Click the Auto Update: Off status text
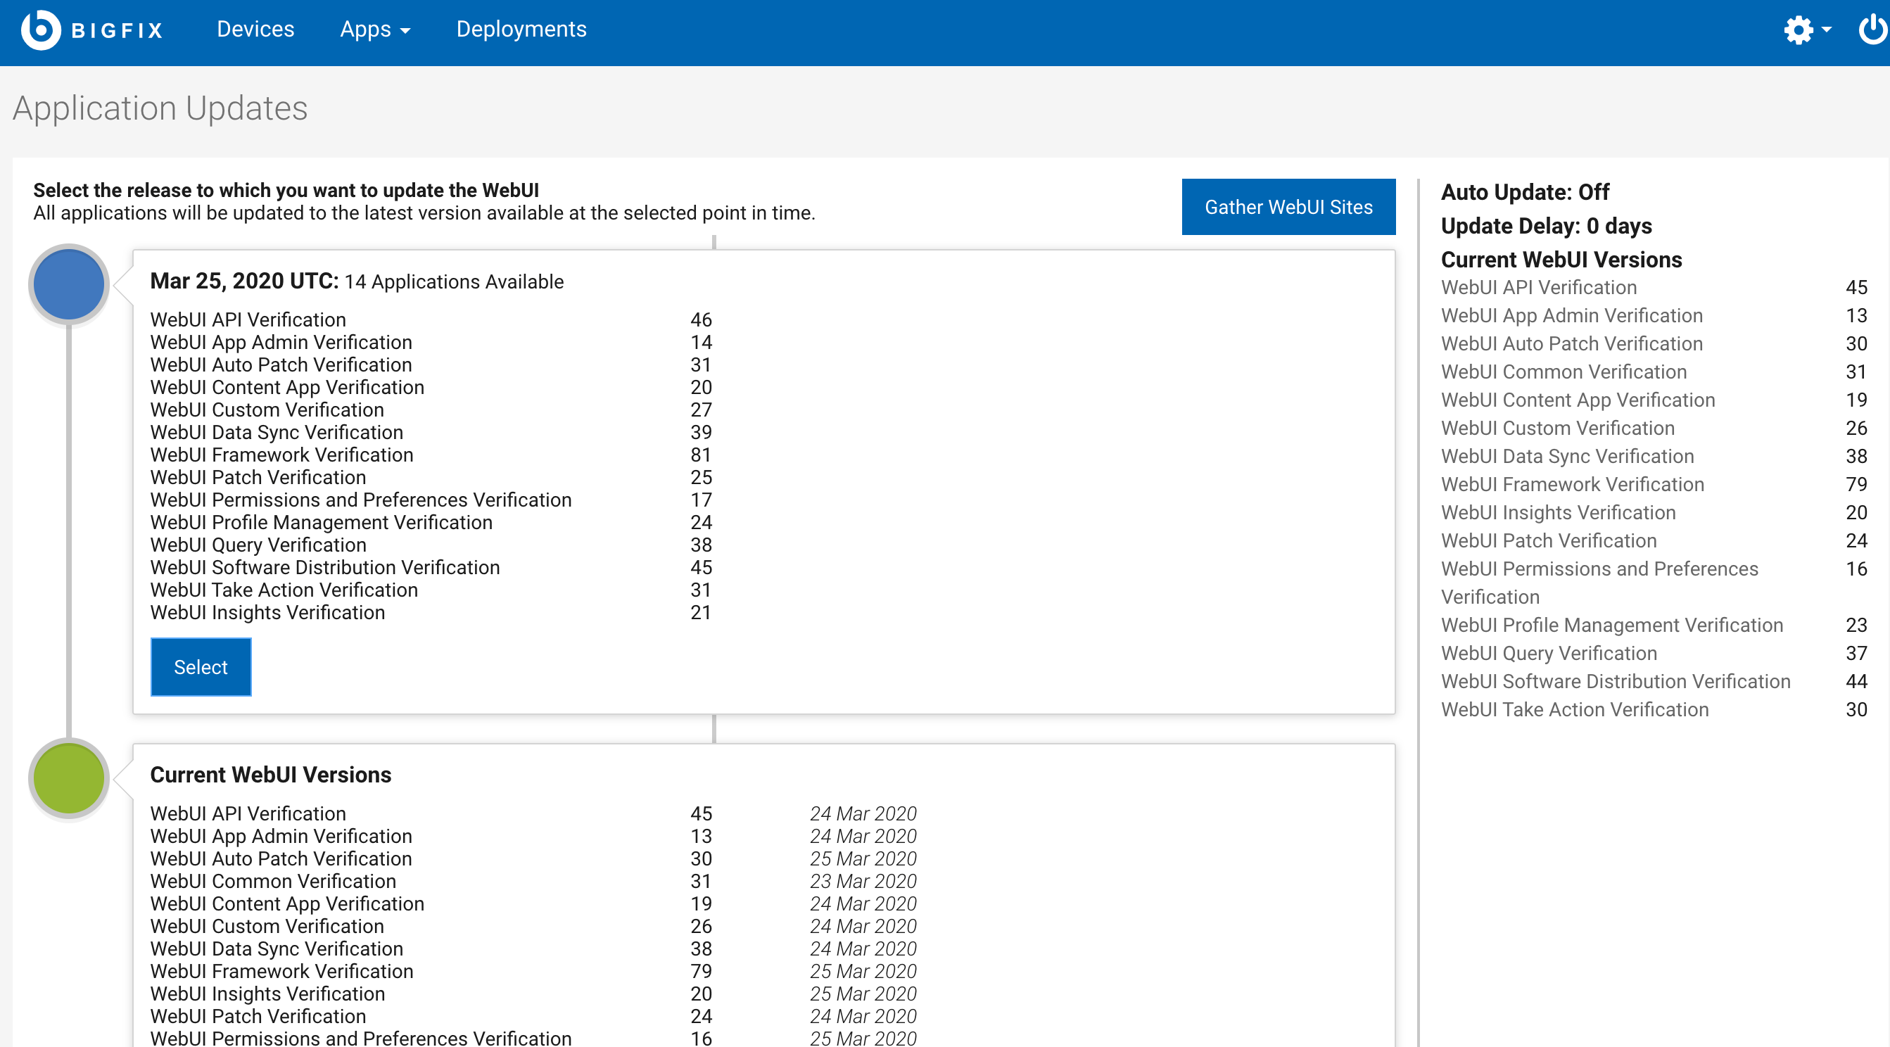 tap(1525, 191)
